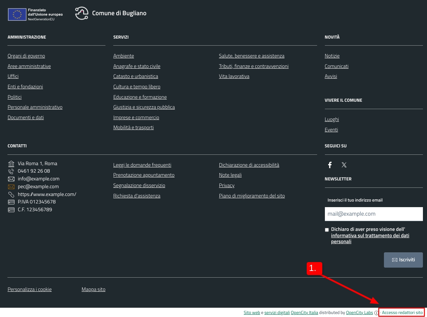Open the Notizie page
Viewport: 427px width, 317px height.
pyautogui.click(x=332, y=56)
